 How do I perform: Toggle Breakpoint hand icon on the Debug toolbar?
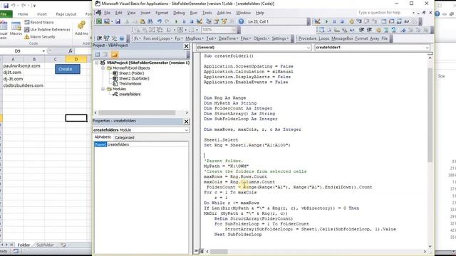tap(351, 21)
